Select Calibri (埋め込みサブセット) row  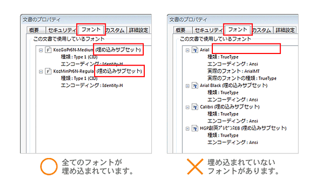229,106
